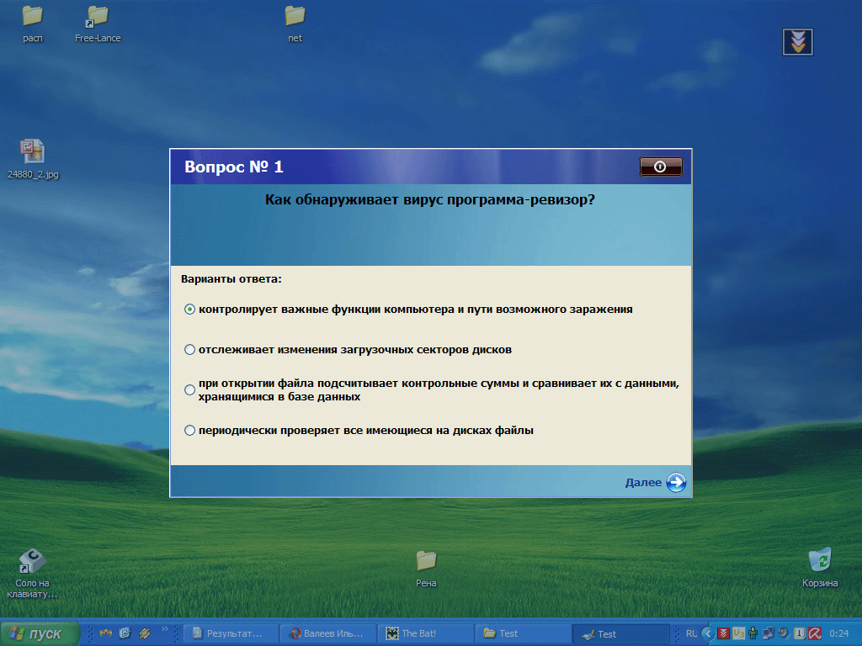Open the 24880_2.jpg image on the desktop
This screenshot has width=862, height=646.
tap(32, 153)
